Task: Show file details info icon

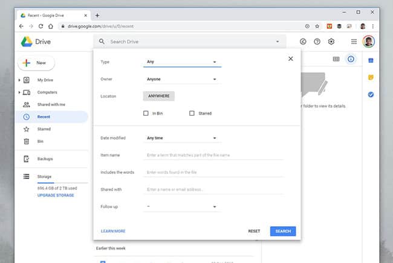Action: [351, 59]
